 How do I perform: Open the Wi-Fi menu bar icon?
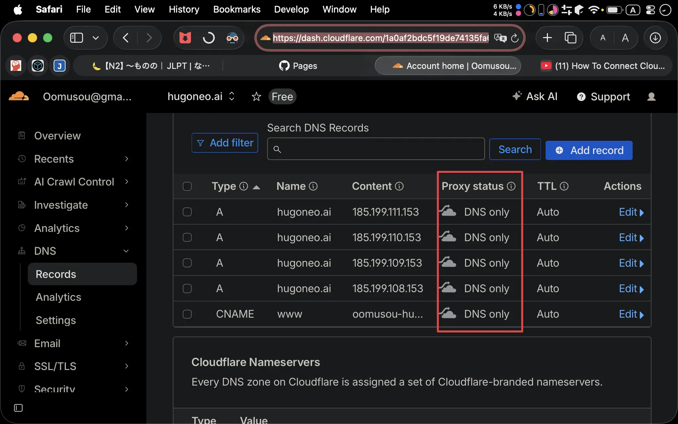pos(594,10)
